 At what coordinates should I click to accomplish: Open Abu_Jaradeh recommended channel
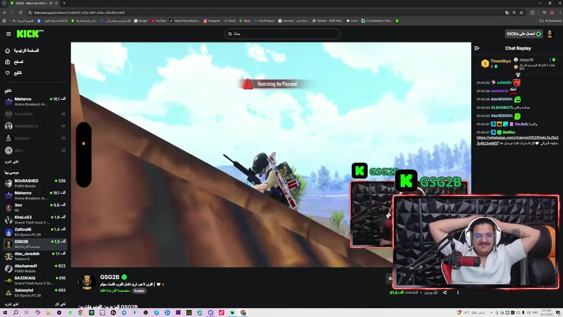tap(35, 256)
